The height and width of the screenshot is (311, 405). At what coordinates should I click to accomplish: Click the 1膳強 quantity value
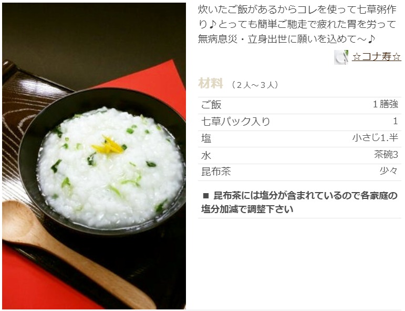[386, 104]
